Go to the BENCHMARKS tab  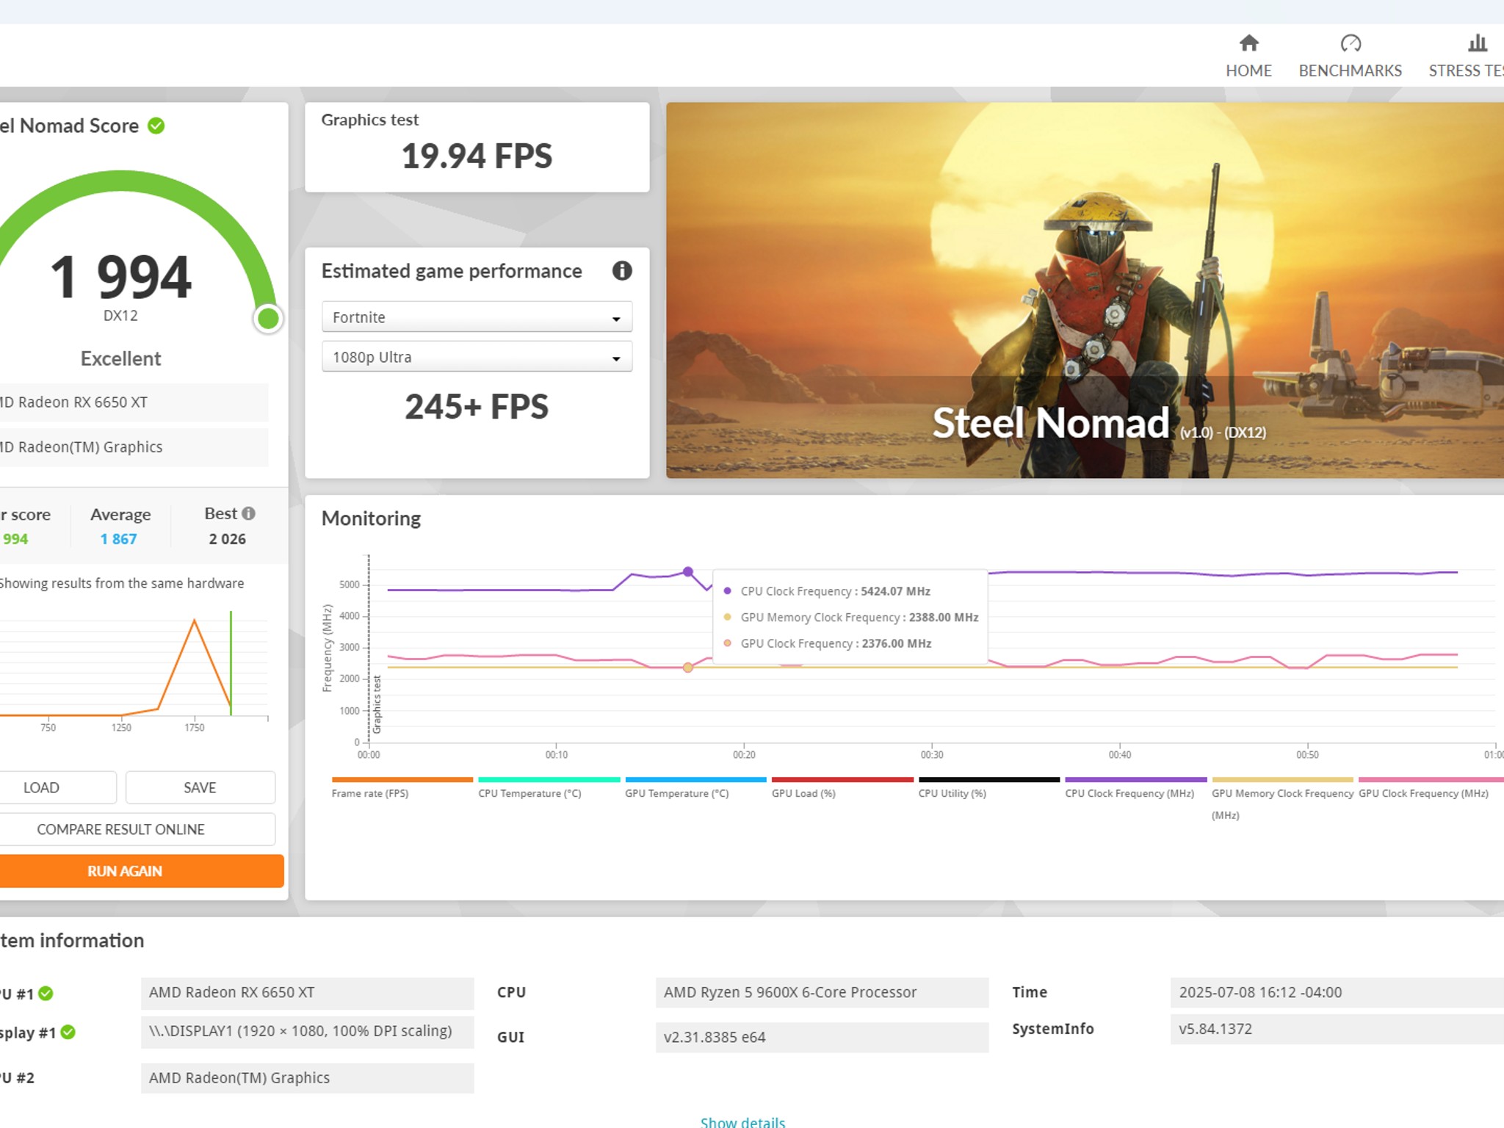click(1350, 70)
